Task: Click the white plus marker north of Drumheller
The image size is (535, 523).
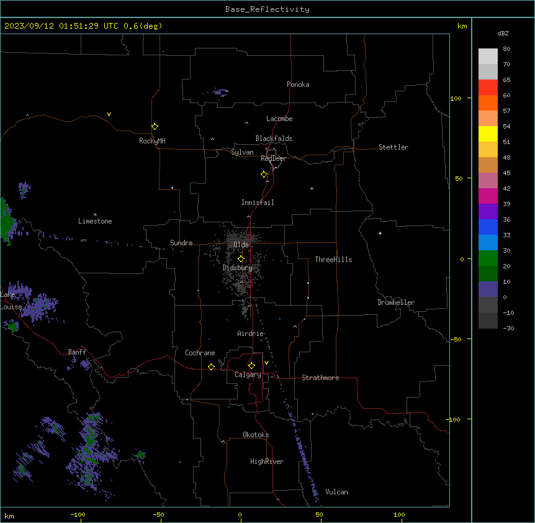Action: tap(380, 233)
